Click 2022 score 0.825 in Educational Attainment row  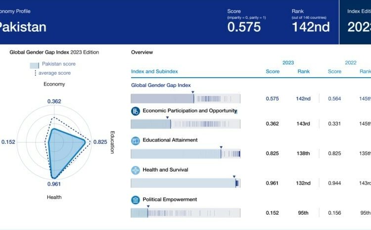[x=334, y=153]
